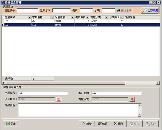The image size is (162, 130).
Task: Open the 水表单价 column filter dropdown
Action: tap(122, 17)
